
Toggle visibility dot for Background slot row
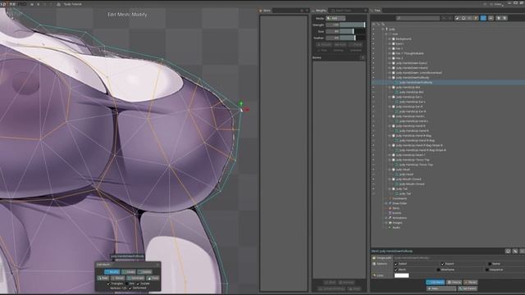(373, 39)
